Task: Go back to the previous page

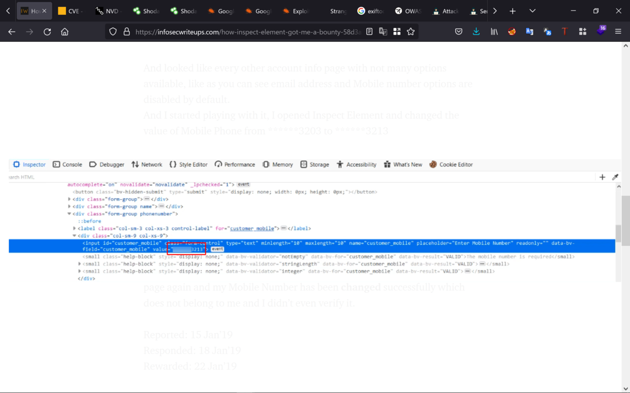Action: 12,32
